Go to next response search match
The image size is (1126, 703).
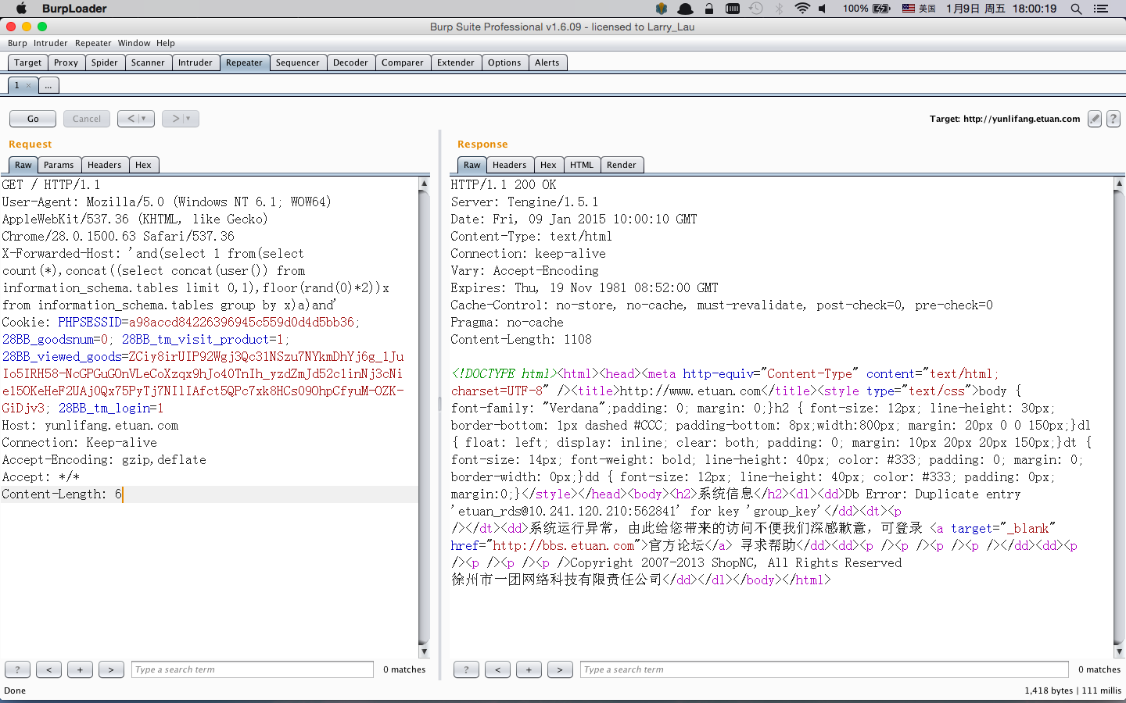(560, 669)
